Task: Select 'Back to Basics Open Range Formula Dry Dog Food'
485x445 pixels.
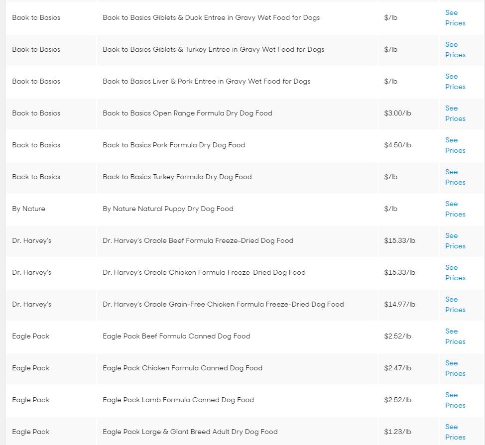Action: (x=187, y=113)
